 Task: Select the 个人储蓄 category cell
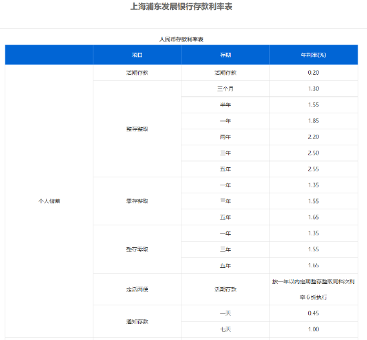coord(49,201)
